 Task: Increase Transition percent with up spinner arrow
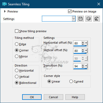[83, 65]
